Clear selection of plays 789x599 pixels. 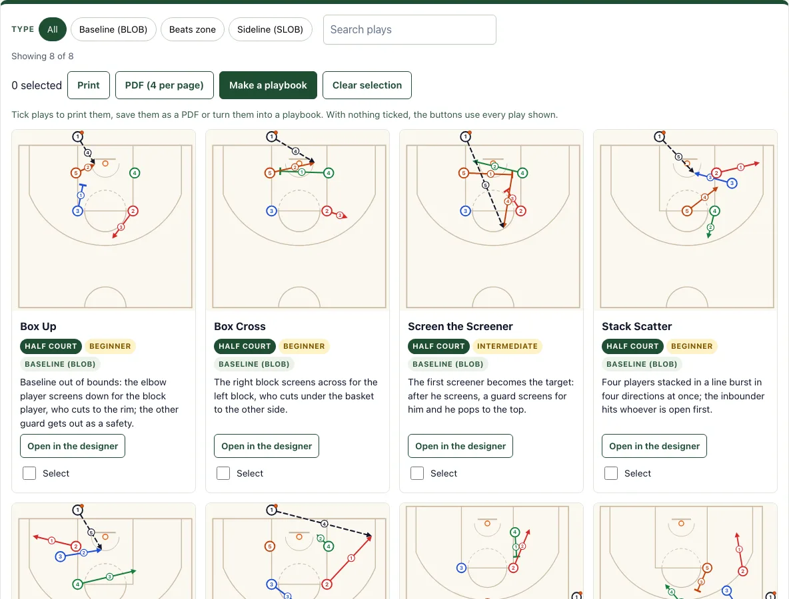[x=367, y=85]
